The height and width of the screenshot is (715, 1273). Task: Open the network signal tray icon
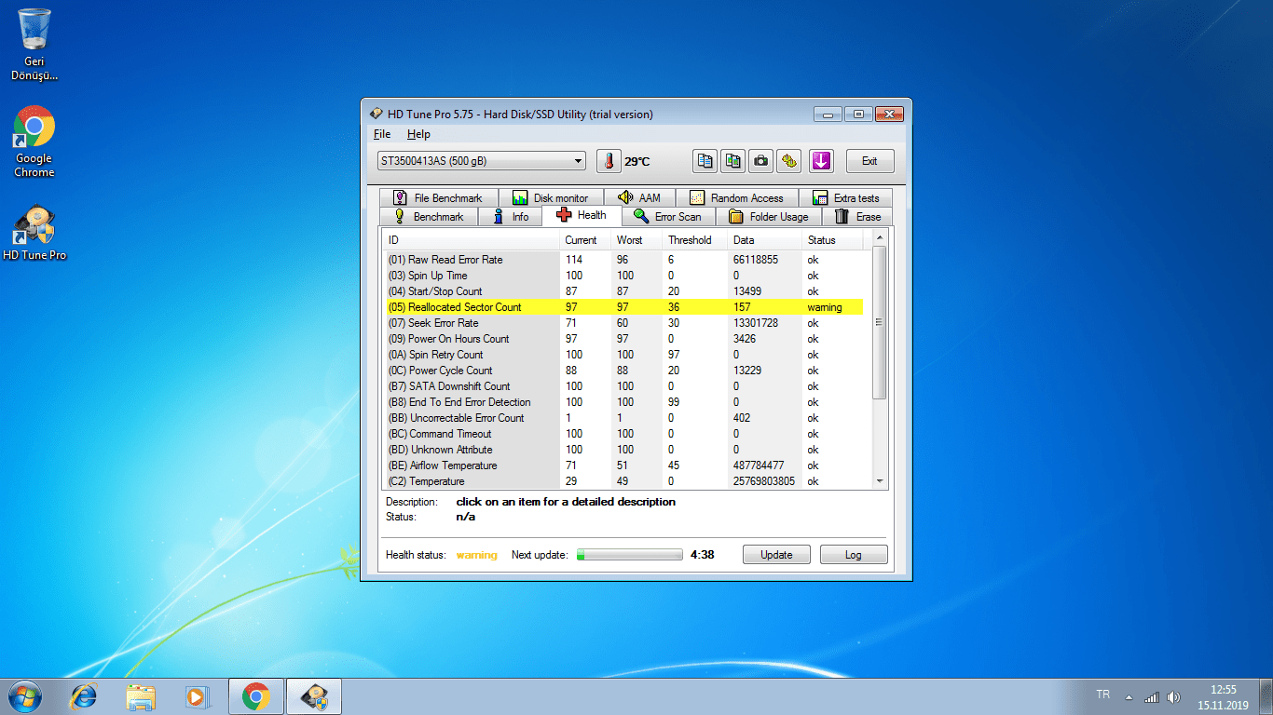click(x=1151, y=697)
